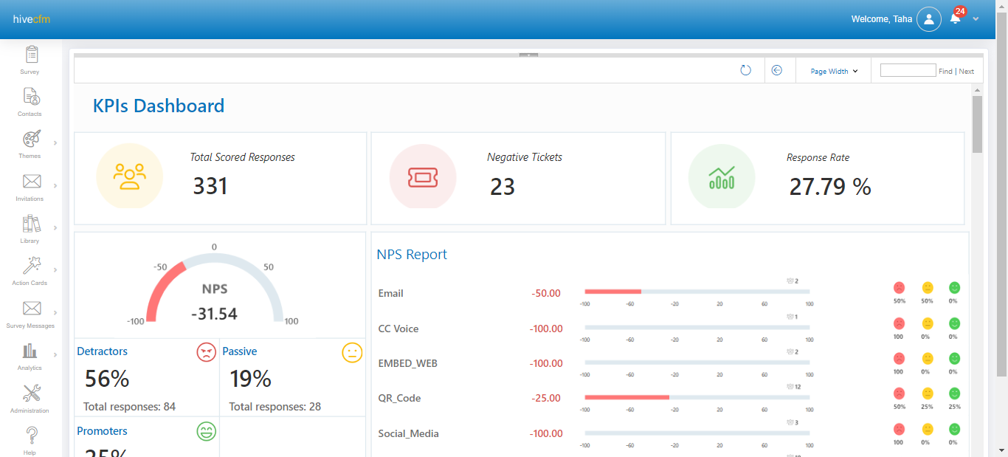This screenshot has width=1008, height=457.
Task: Click the Response Rate chart icon
Action: click(x=722, y=176)
